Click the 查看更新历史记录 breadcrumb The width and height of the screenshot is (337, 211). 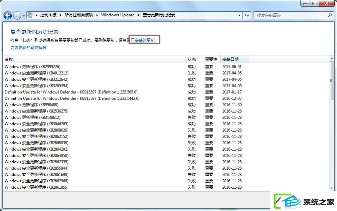(159, 15)
